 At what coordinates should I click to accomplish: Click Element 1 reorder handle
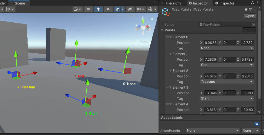point(167,54)
